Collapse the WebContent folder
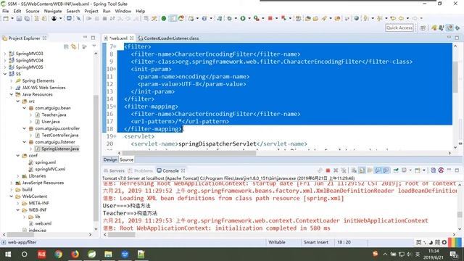This screenshot has width=464, height=261. pyautogui.click(x=12, y=196)
